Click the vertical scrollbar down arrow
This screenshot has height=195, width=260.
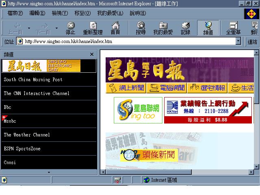256,167
